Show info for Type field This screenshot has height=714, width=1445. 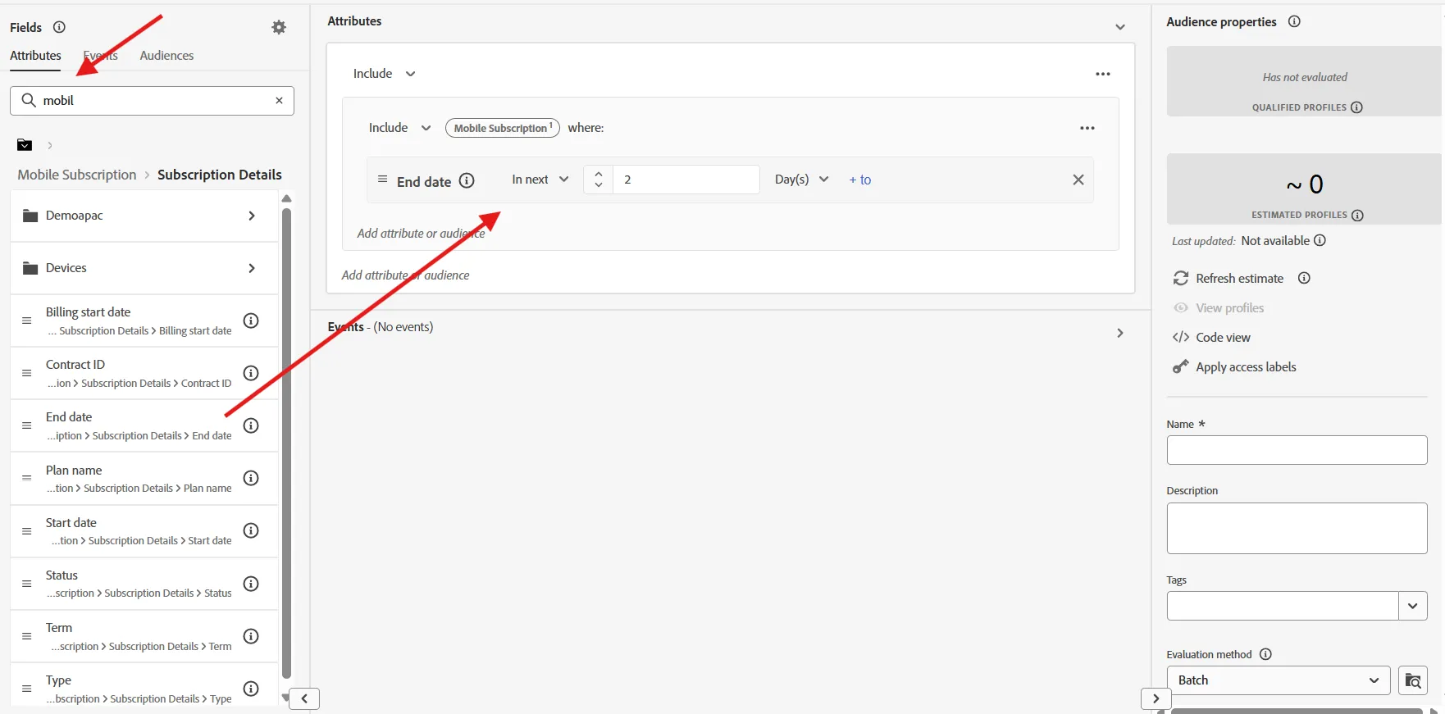point(252,689)
